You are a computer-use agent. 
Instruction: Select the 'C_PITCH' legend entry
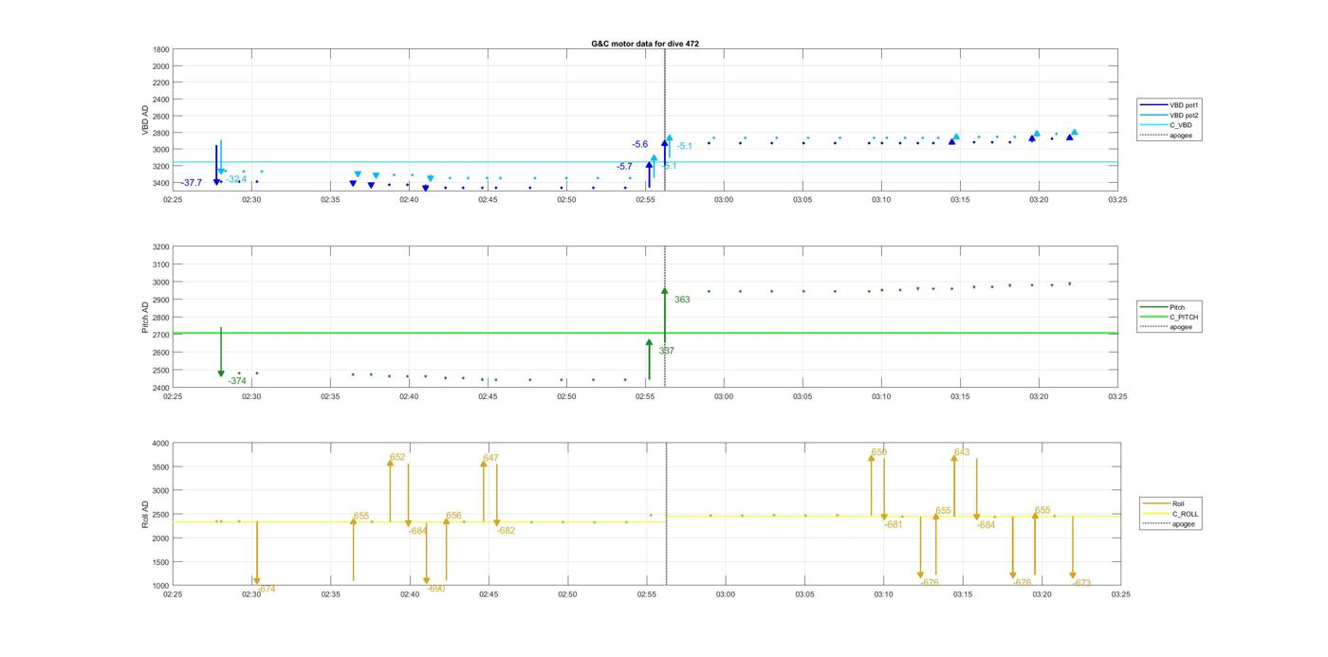click(1170, 318)
